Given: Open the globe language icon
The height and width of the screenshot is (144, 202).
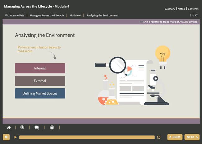Looking at the screenshot, I should point(22,127).
